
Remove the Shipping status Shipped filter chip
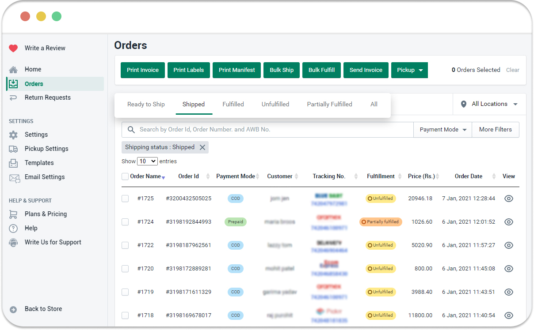pos(202,147)
